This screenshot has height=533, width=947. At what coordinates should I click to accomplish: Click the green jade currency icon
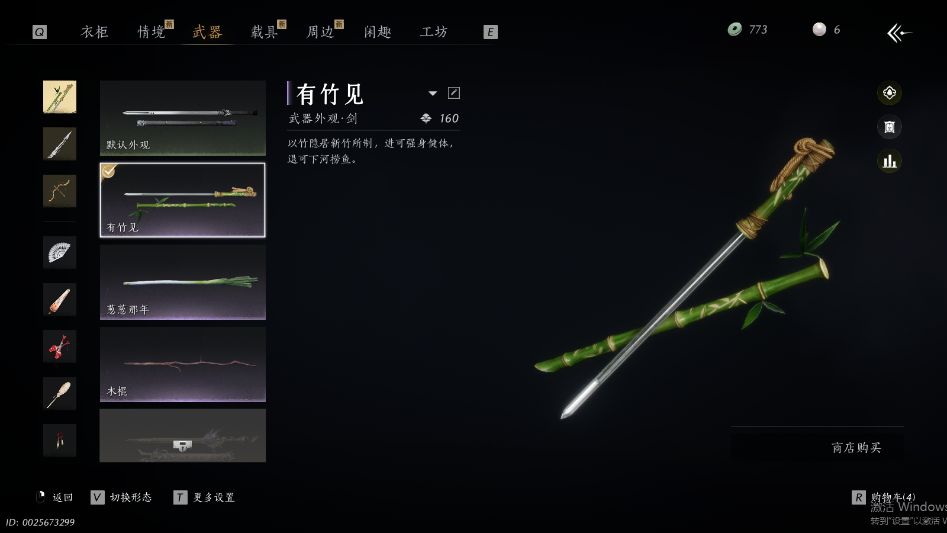pyautogui.click(x=735, y=30)
